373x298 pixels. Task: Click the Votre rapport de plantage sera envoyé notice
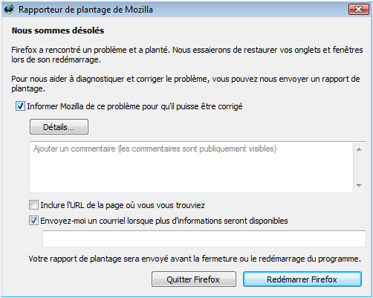tap(195, 259)
